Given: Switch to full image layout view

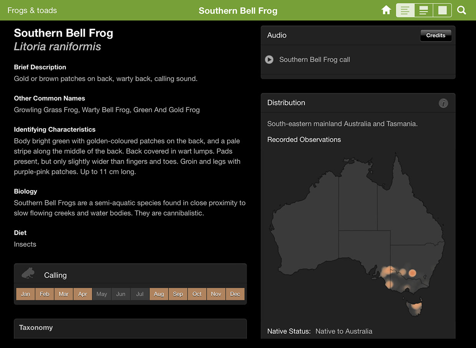Looking at the screenshot, I should click(x=442, y=10).
